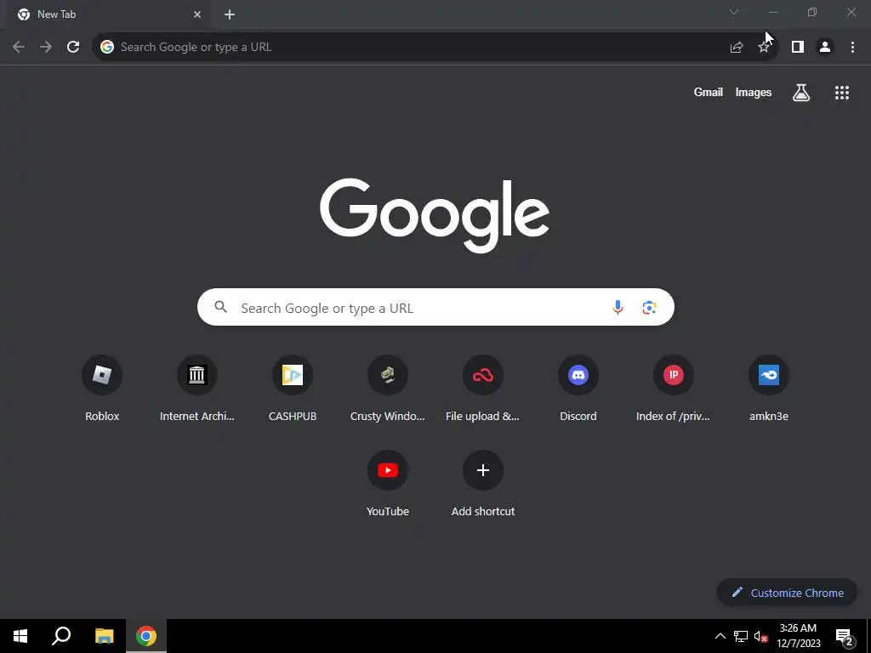Click the Add shortcut plus button
871x653 pixels.
[483, 470]
